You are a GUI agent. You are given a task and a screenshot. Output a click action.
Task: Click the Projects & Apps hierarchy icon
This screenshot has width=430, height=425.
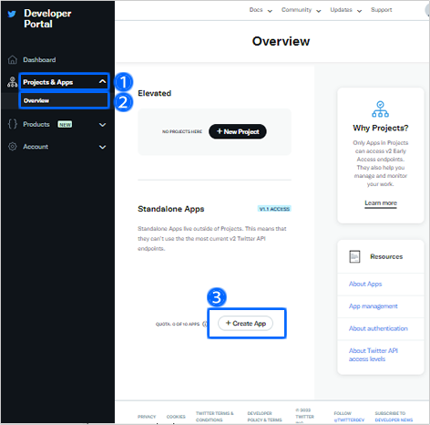pyautogui.click(x=13, y=82)
